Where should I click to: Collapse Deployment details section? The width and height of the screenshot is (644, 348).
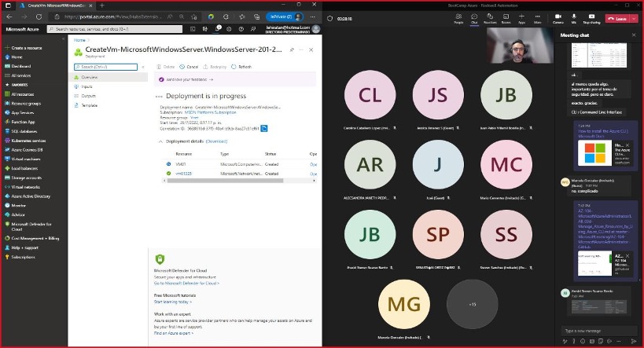tap(160, 141)
